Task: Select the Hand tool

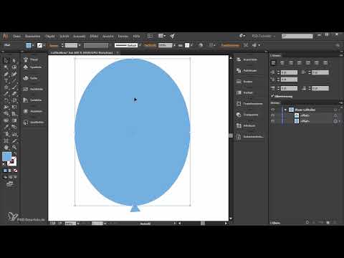Action: point(6,148)
